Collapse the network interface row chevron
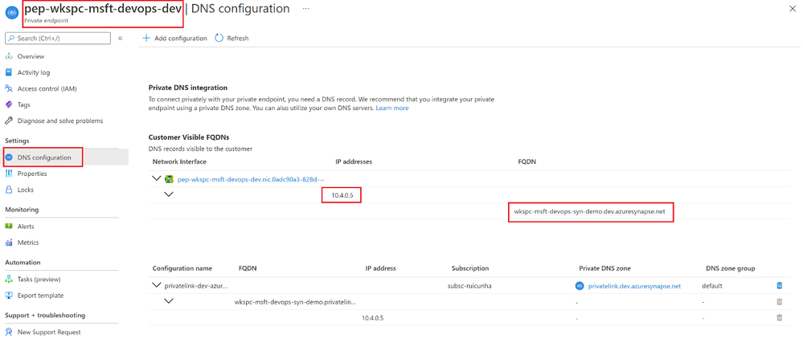The width and height of the screenshot is (803, 351). coord(157,179)
